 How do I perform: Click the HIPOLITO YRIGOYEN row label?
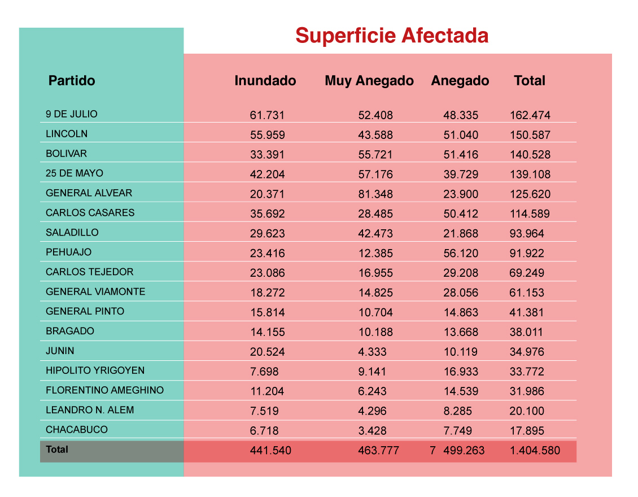(x=95, y=370)
